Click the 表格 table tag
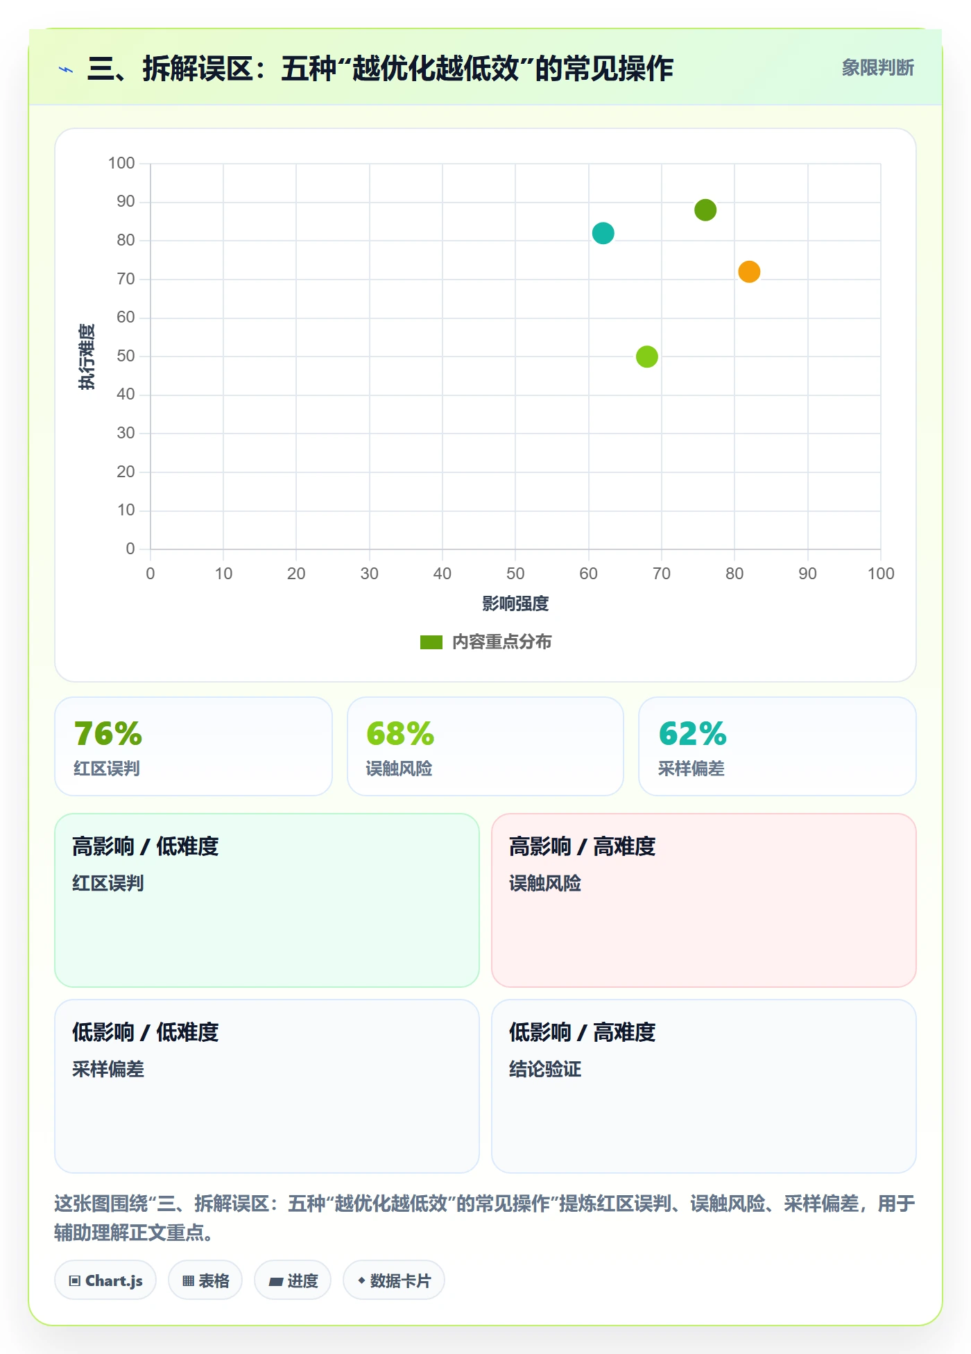Screen dimensions: 971x1354 click(x=205, y=1280)
